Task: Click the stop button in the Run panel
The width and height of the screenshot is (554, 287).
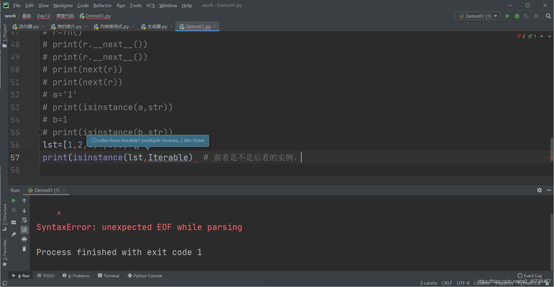Action: (x=14, y=210)
